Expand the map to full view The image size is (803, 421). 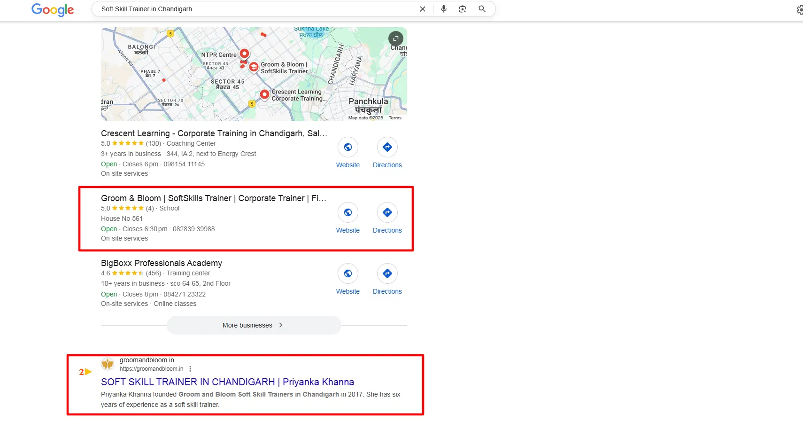[x=395, y=39]
